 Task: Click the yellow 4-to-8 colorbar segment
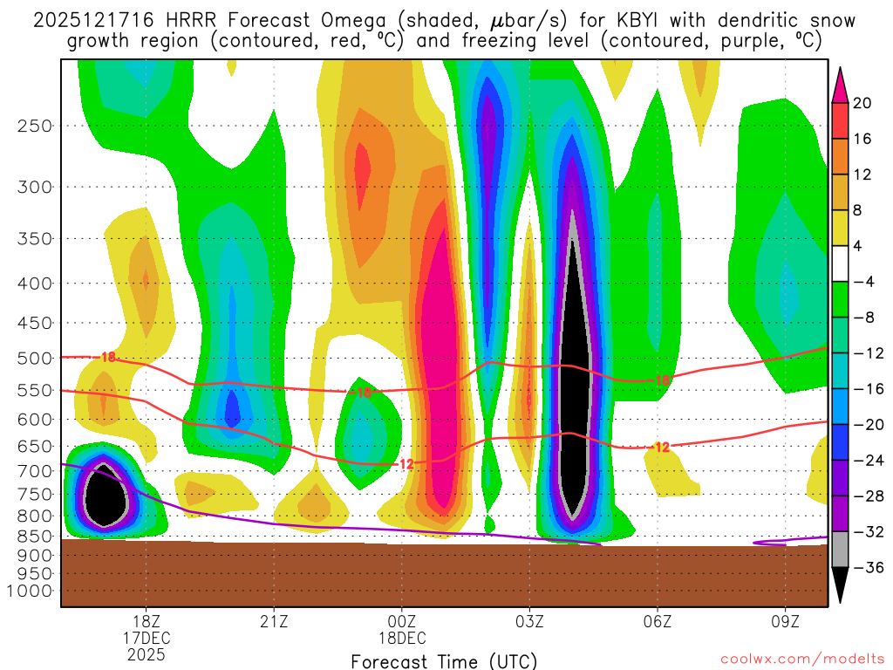coord(840,229)
